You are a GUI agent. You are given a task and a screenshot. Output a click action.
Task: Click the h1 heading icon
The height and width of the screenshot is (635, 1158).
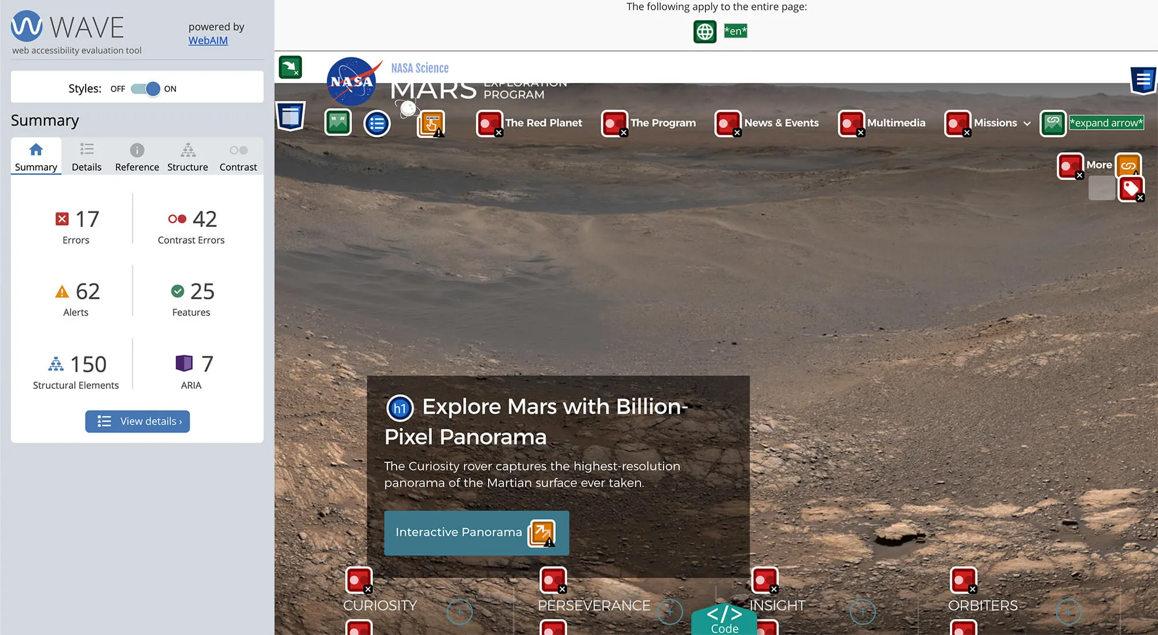(x=400, y=408)
